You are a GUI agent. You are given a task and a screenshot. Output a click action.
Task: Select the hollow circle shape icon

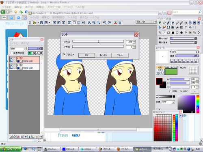tap(177, 32)
